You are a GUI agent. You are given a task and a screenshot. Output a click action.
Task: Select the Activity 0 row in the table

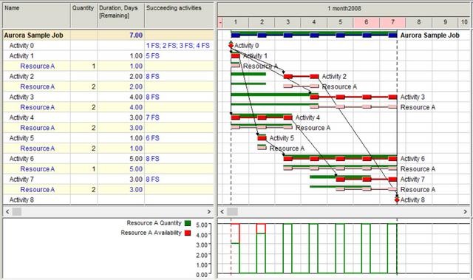[108, 46]
